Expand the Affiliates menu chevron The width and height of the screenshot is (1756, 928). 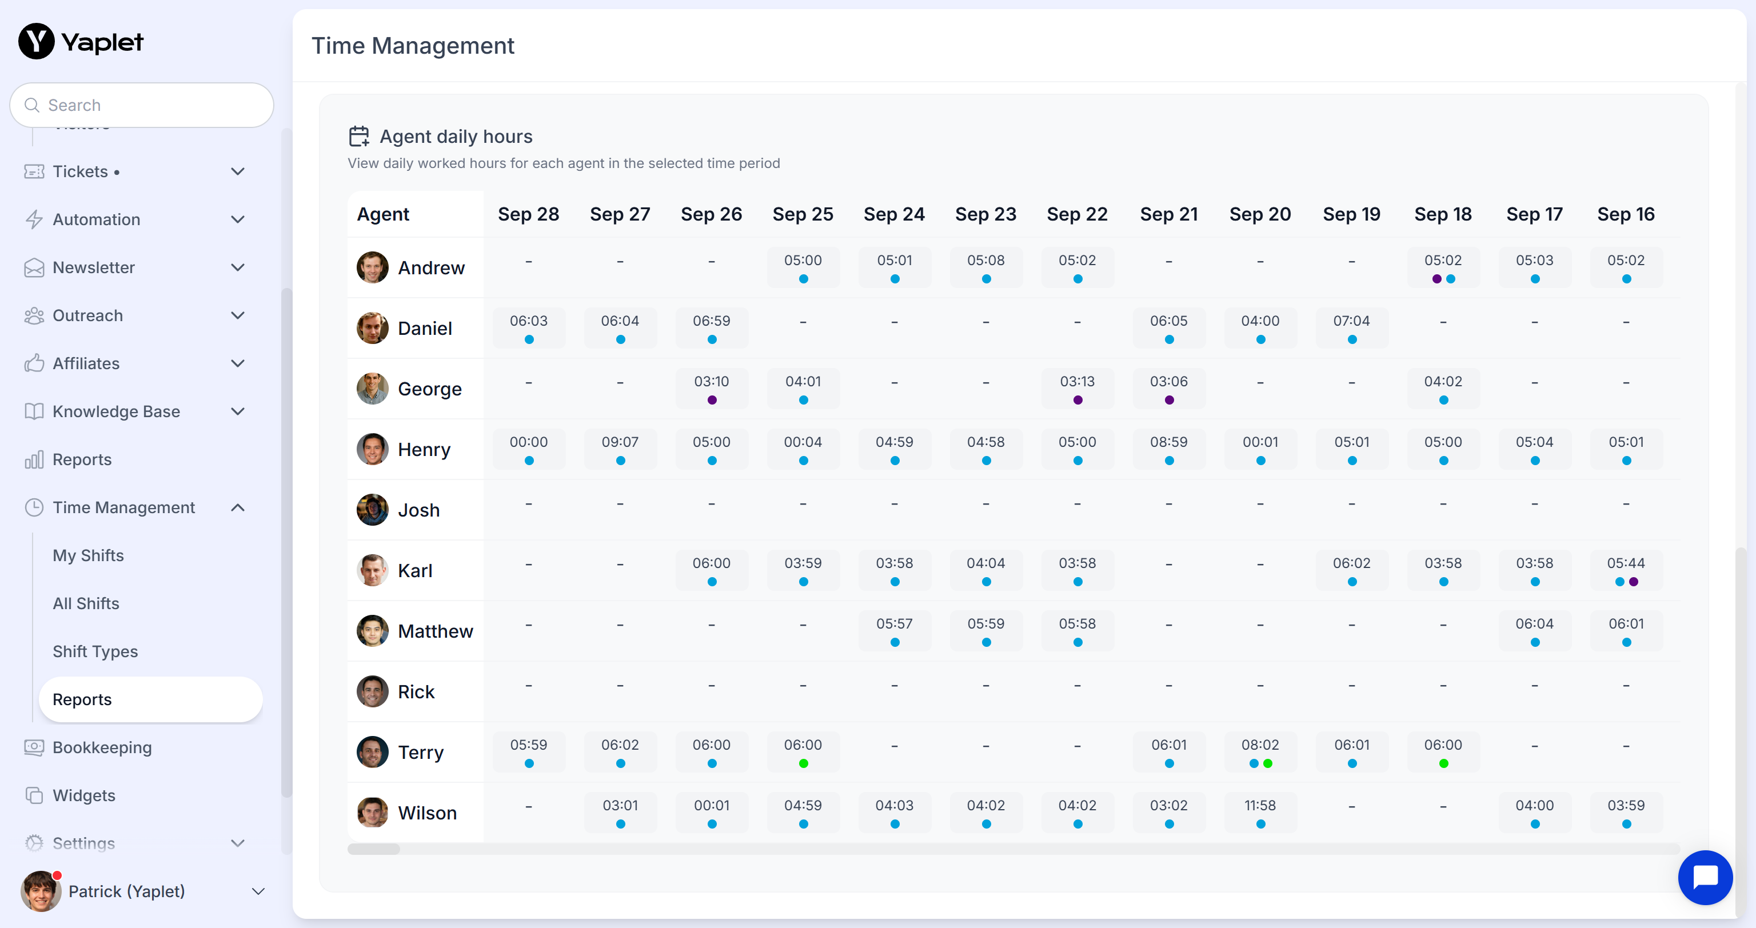coord(237,363)
